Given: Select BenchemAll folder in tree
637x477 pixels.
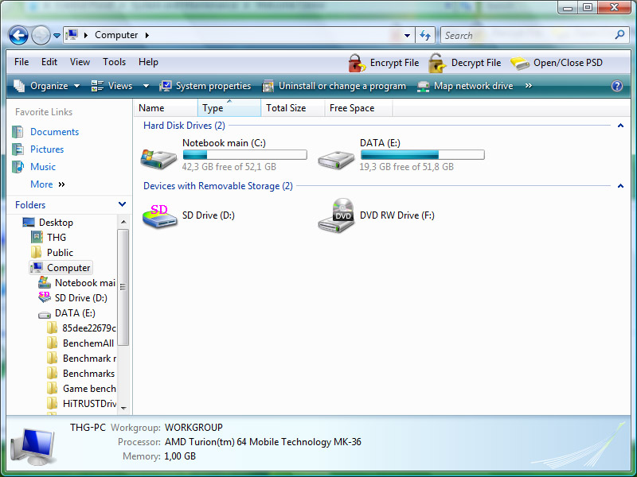Looking at the screenshot, I should 88,343.
